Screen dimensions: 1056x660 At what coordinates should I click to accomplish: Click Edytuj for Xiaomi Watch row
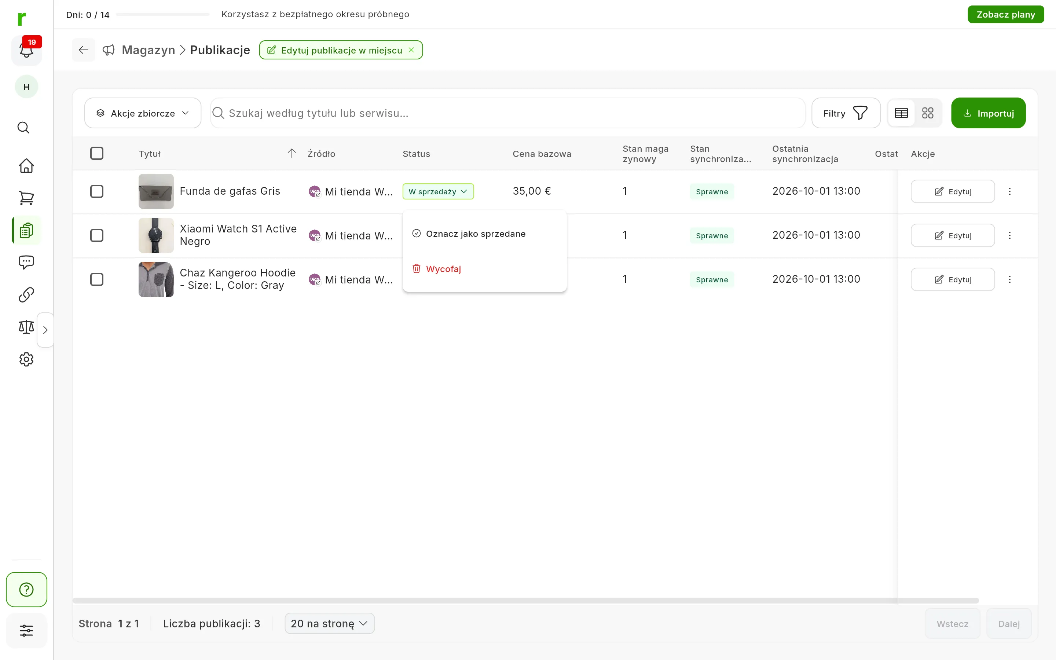[x=953, y=235]
